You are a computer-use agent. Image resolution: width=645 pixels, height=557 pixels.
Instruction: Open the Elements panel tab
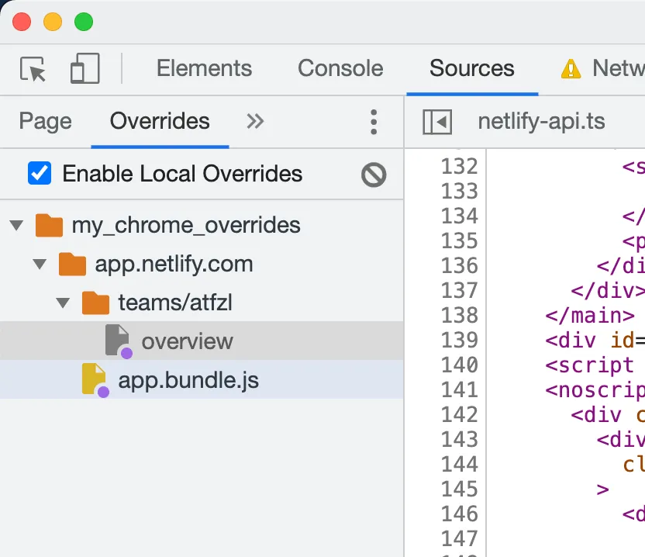pos(204,68)
